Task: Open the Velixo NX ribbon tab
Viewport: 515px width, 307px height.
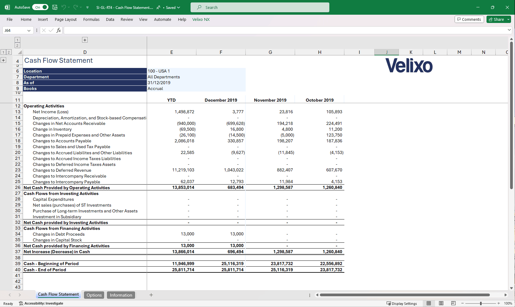Action: [201, 19]
